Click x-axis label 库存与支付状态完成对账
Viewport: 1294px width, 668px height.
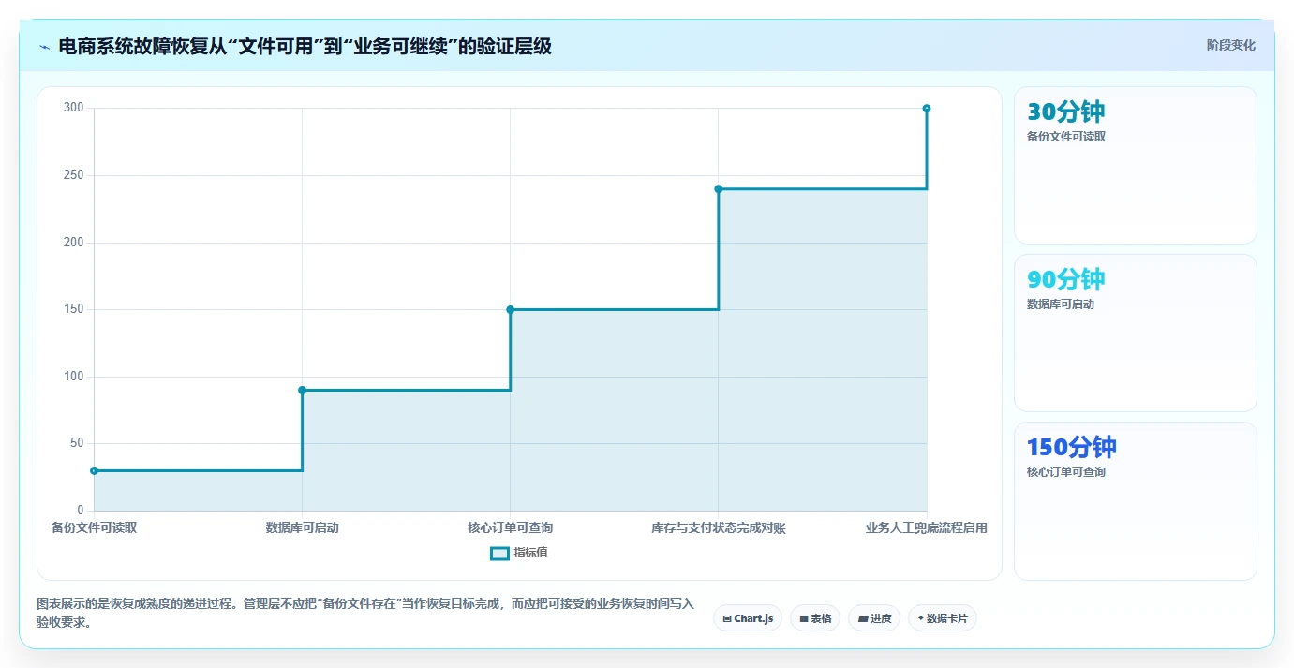click(x=719, y=527)
